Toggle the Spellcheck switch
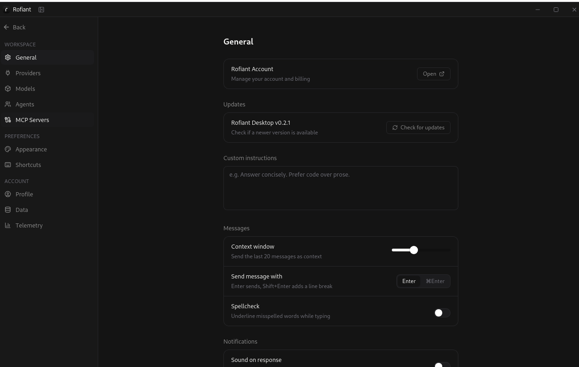 [x=442, y=313]
